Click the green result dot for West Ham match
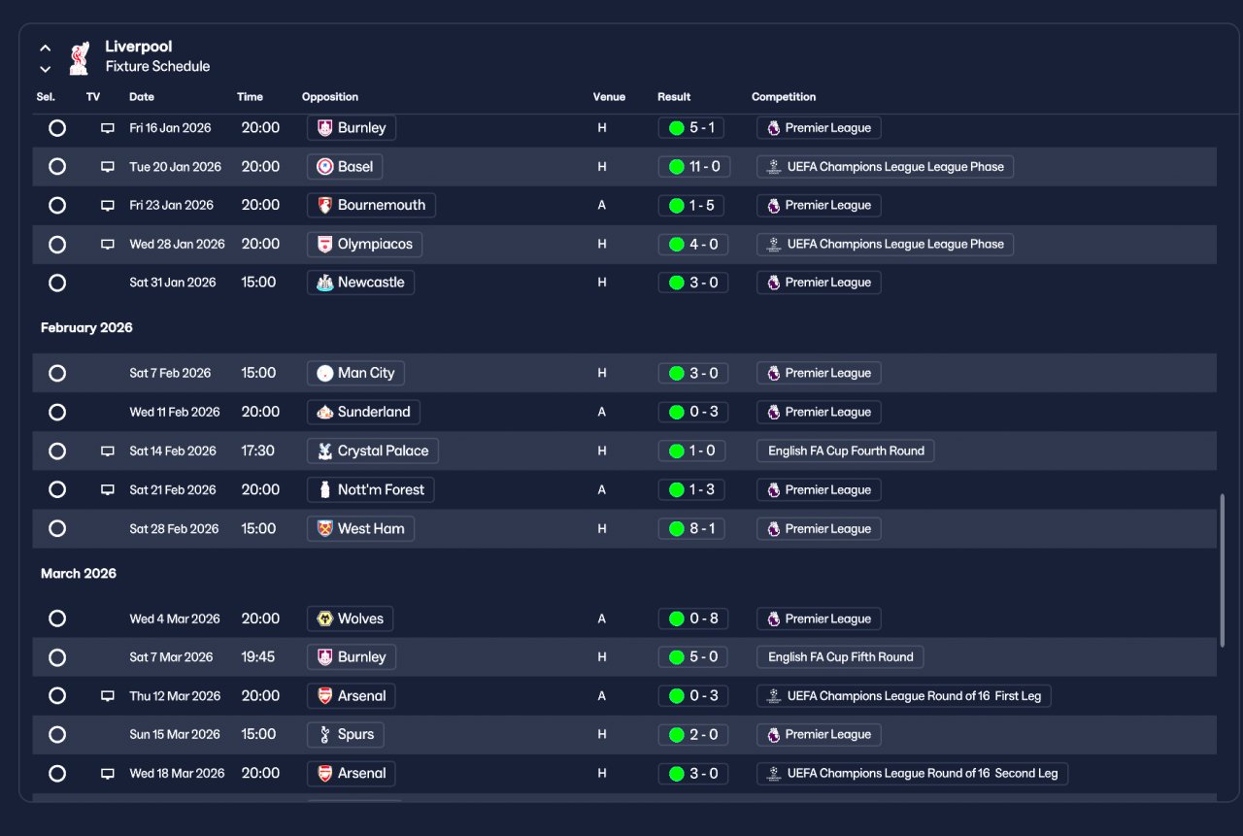The height and width of the screenshot is (836, 1243). (677, 529)
